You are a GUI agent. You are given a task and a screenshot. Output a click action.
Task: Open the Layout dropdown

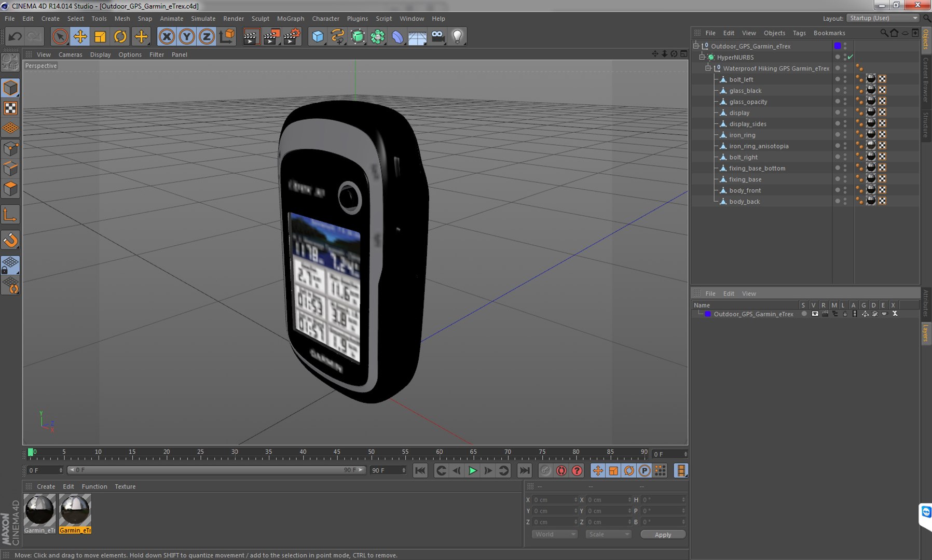tap(884, 18)
